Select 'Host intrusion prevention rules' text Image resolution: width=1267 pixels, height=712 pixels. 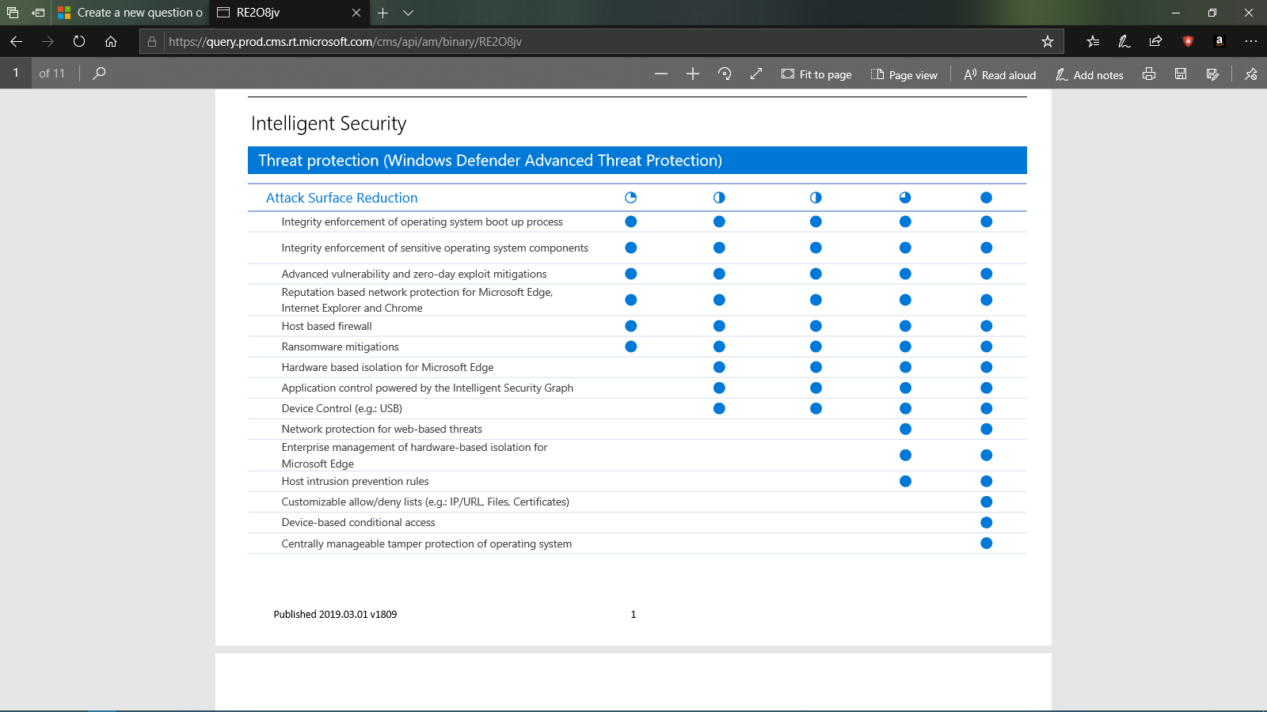coord(355,481)
